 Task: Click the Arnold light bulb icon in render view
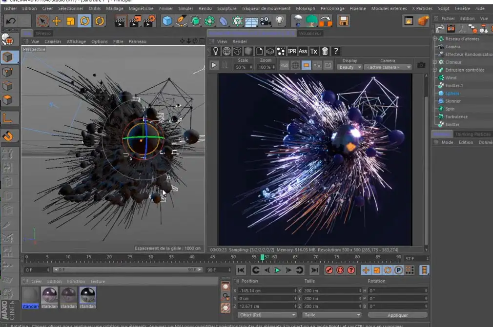(216, 51)
